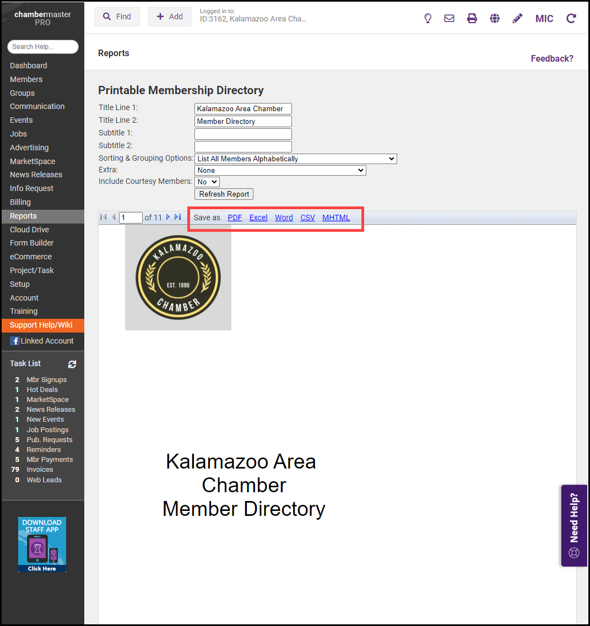Open Web Leads task
The width and height of the screenshot is (590, 626).
(x=44, y=480)
